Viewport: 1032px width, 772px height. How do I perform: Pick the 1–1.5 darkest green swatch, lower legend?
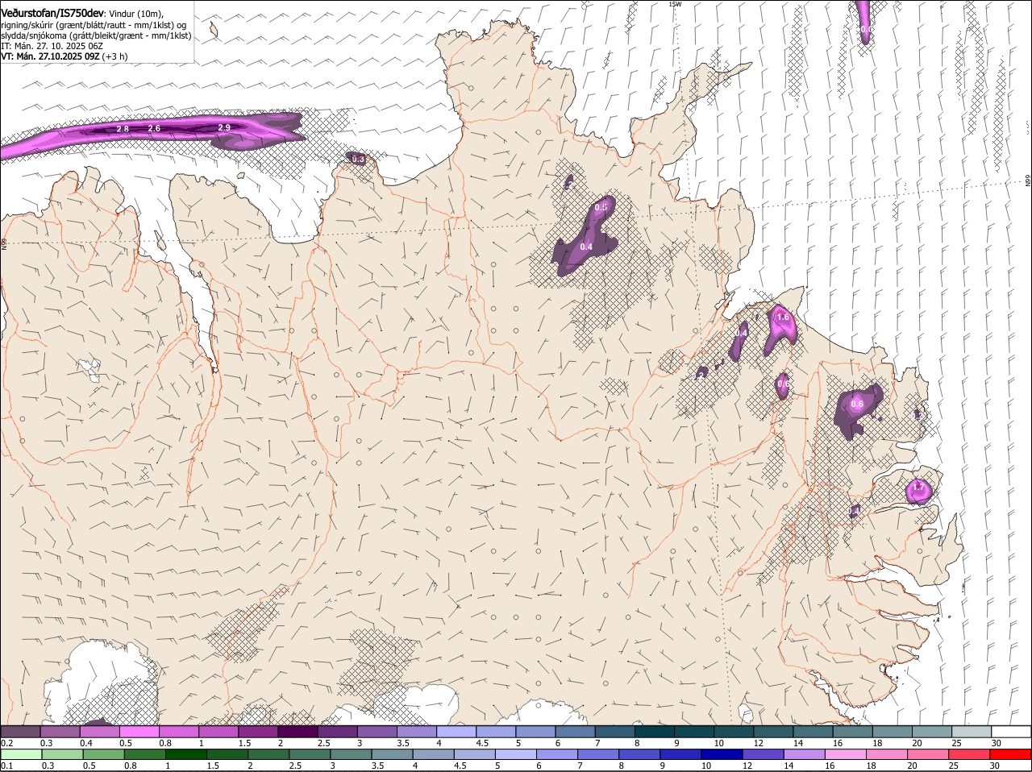tap(187, 754)
